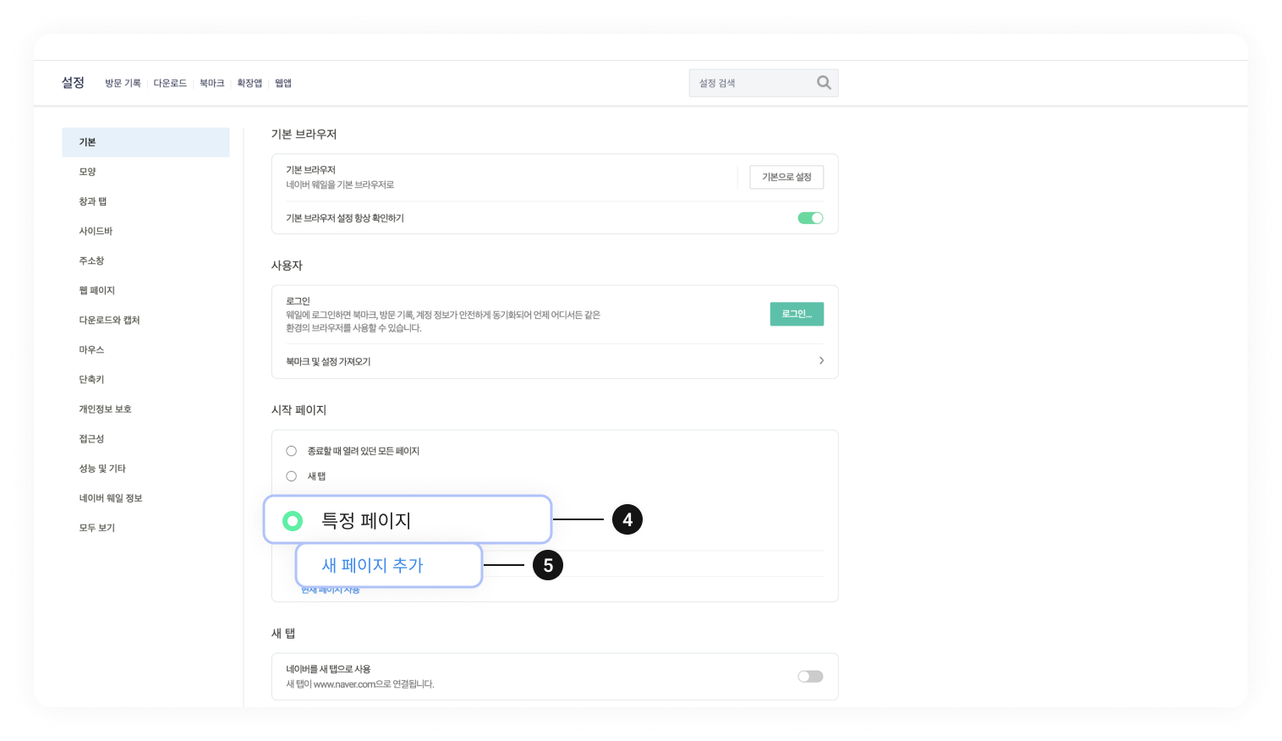Select 종료할 때 열려 있던 모든 페이지 radio
Viewport: 1282px width, 741px height.
coord(291,451)
